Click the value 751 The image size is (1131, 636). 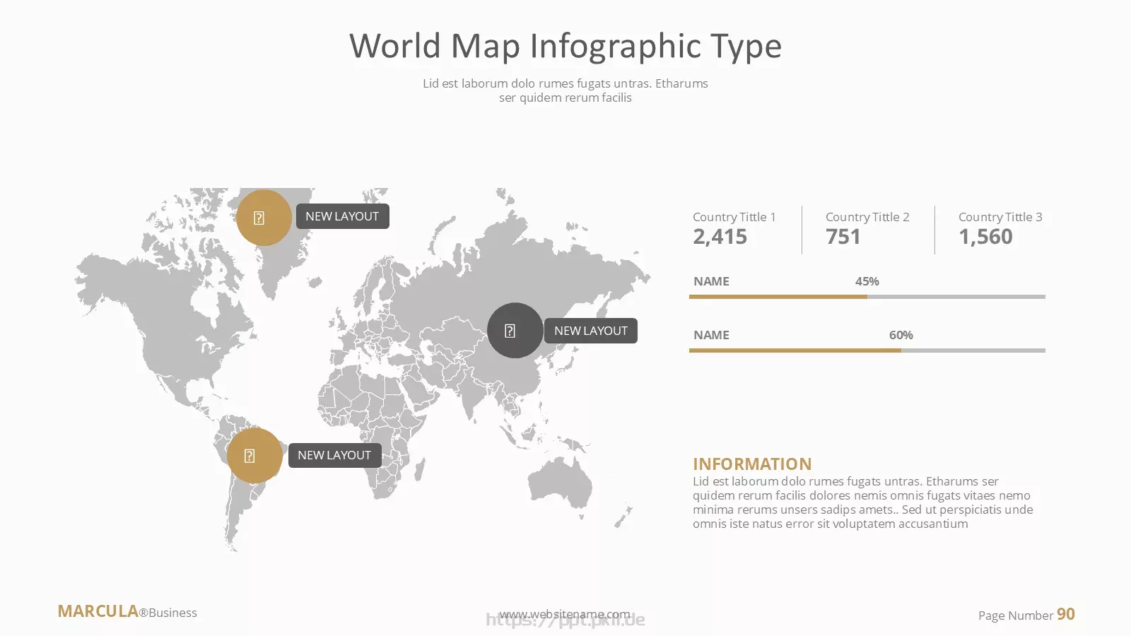(x=843, y=237)
